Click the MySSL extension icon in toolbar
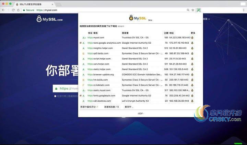The image size is (247, 145). [199, 10]
